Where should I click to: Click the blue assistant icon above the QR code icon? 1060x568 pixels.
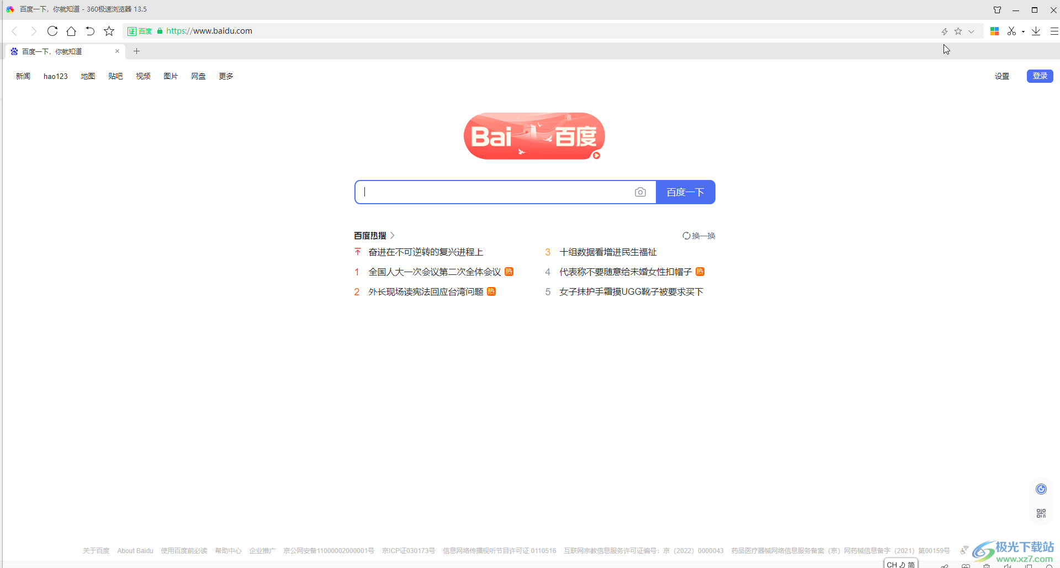[x=1041, y=489]
